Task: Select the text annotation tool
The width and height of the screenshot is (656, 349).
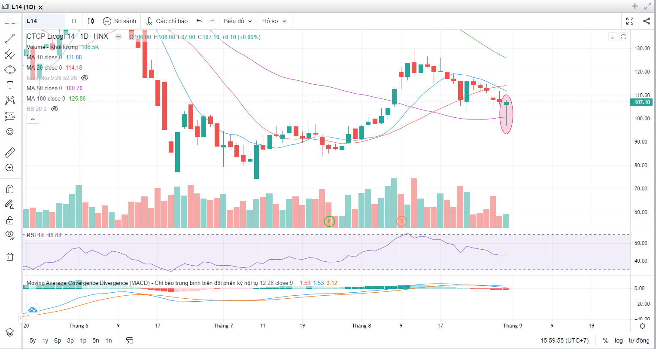Action: (x=10, y=85)
